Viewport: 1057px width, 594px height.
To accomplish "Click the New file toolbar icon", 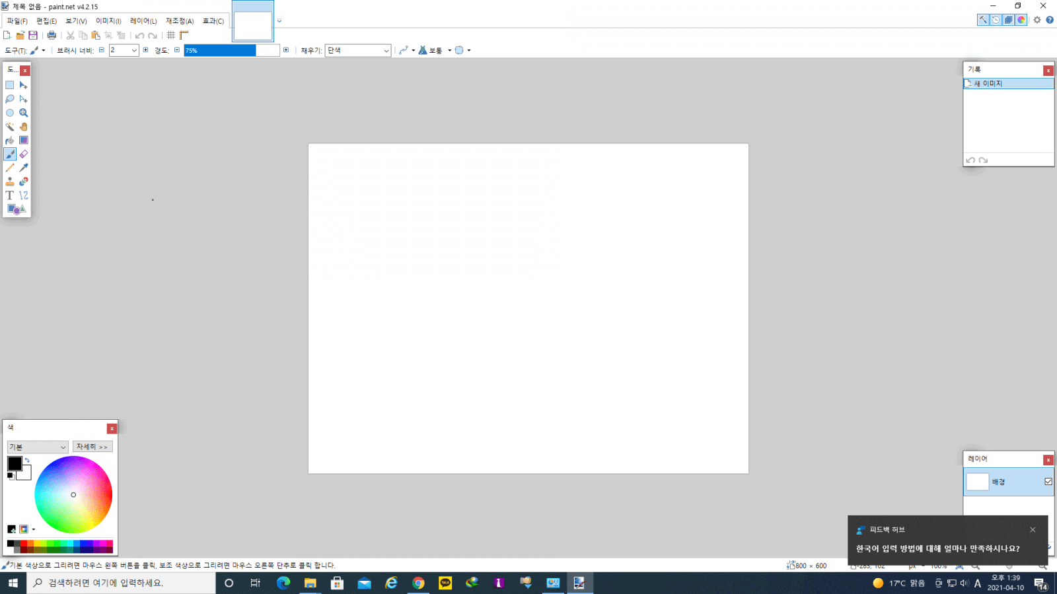I will pyautogui.click(x=7, y=35).
